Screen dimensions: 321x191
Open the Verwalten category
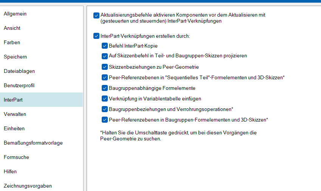pyautogui.click(x=41, y=114)
